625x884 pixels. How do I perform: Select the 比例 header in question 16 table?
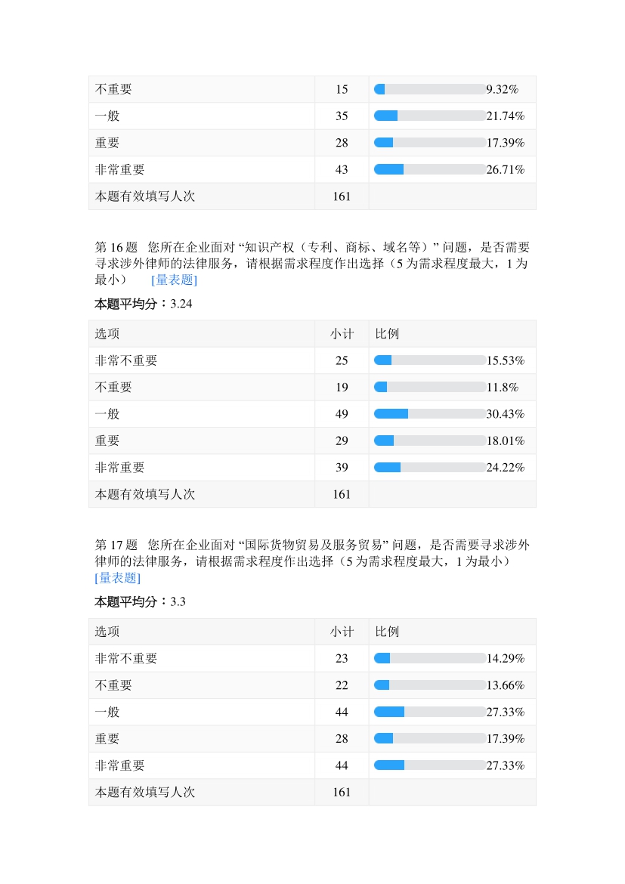[387, 334]
